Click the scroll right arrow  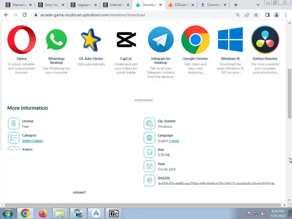pyautogui.click(x=285, y=205)
